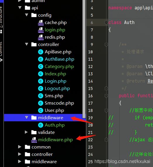Screen dimensions: 153x167
Task: Collapse the api controller folder arrow
Action: (27, 44)
